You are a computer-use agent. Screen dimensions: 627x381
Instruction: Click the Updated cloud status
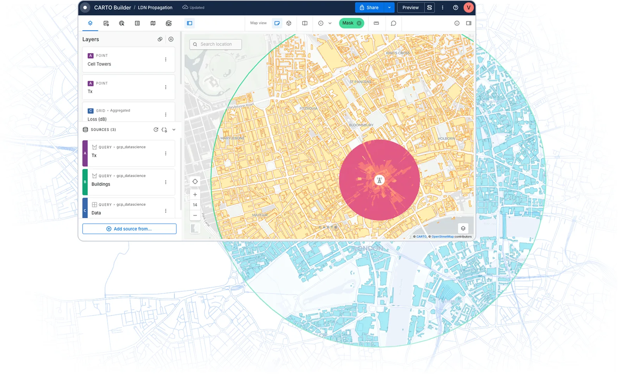click(x=193, y=7)
